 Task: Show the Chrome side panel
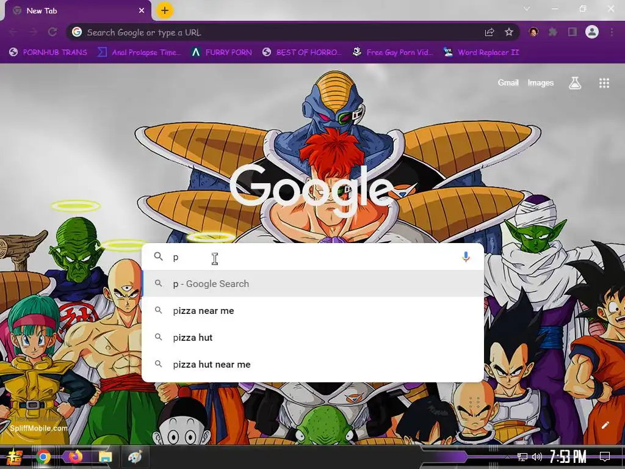tap(573, 32)
